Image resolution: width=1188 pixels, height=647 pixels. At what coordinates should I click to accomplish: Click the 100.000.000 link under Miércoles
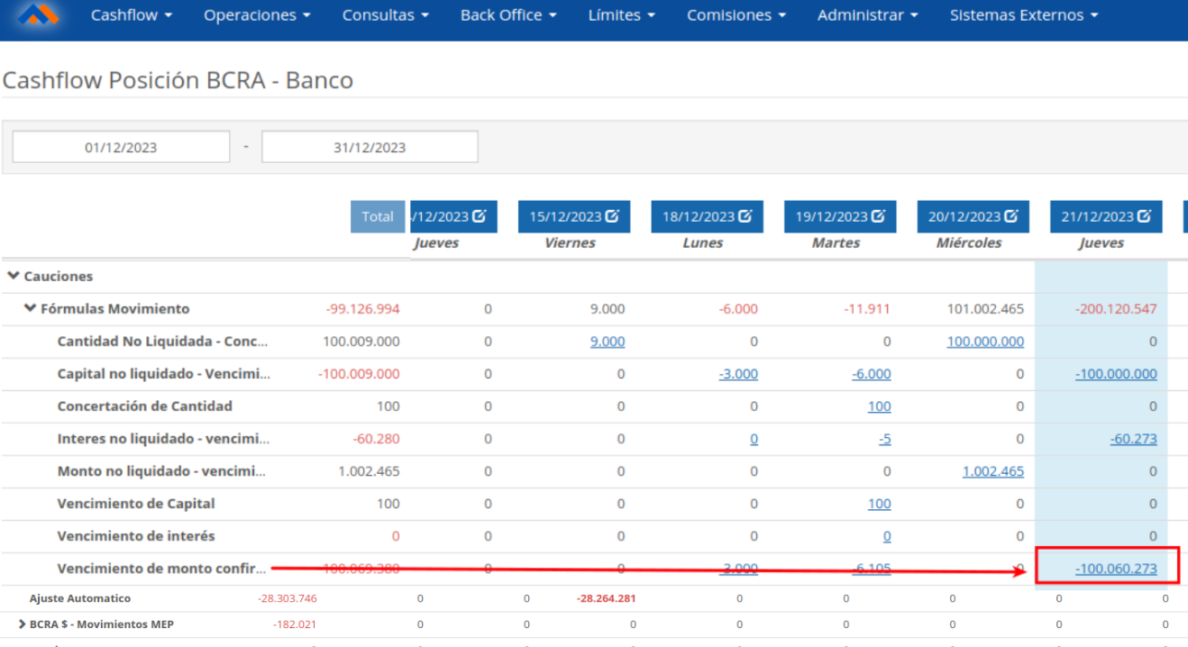(x=985, y=342)
